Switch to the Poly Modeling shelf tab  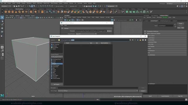(19, 9)
